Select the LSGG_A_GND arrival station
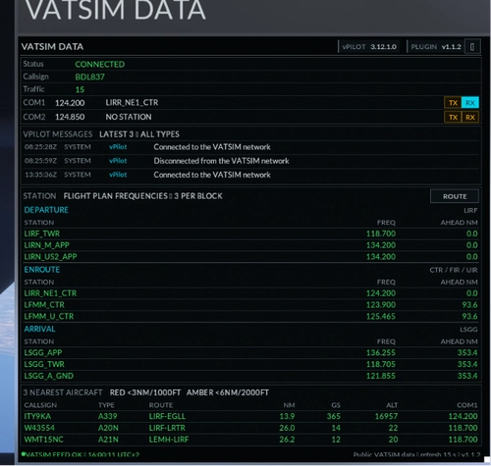This screenshot has width=491, height=466. pyautogui.click(x=250, y=376)
